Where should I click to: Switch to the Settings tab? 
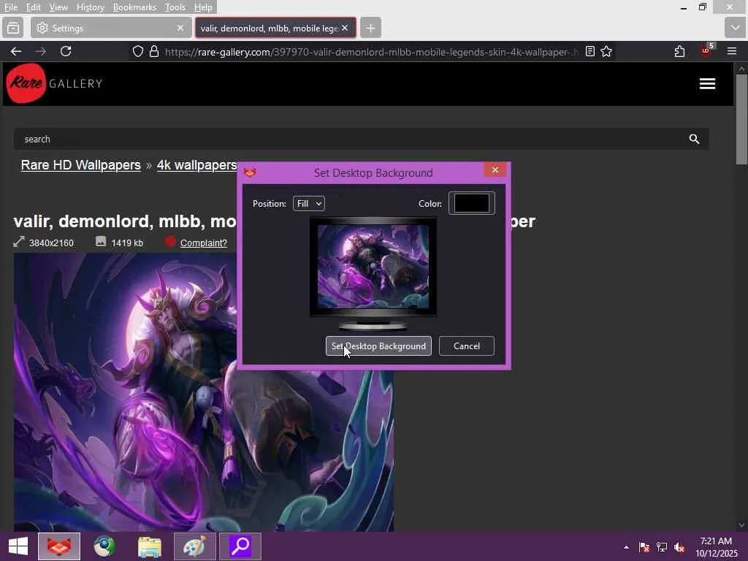point(110,28)
